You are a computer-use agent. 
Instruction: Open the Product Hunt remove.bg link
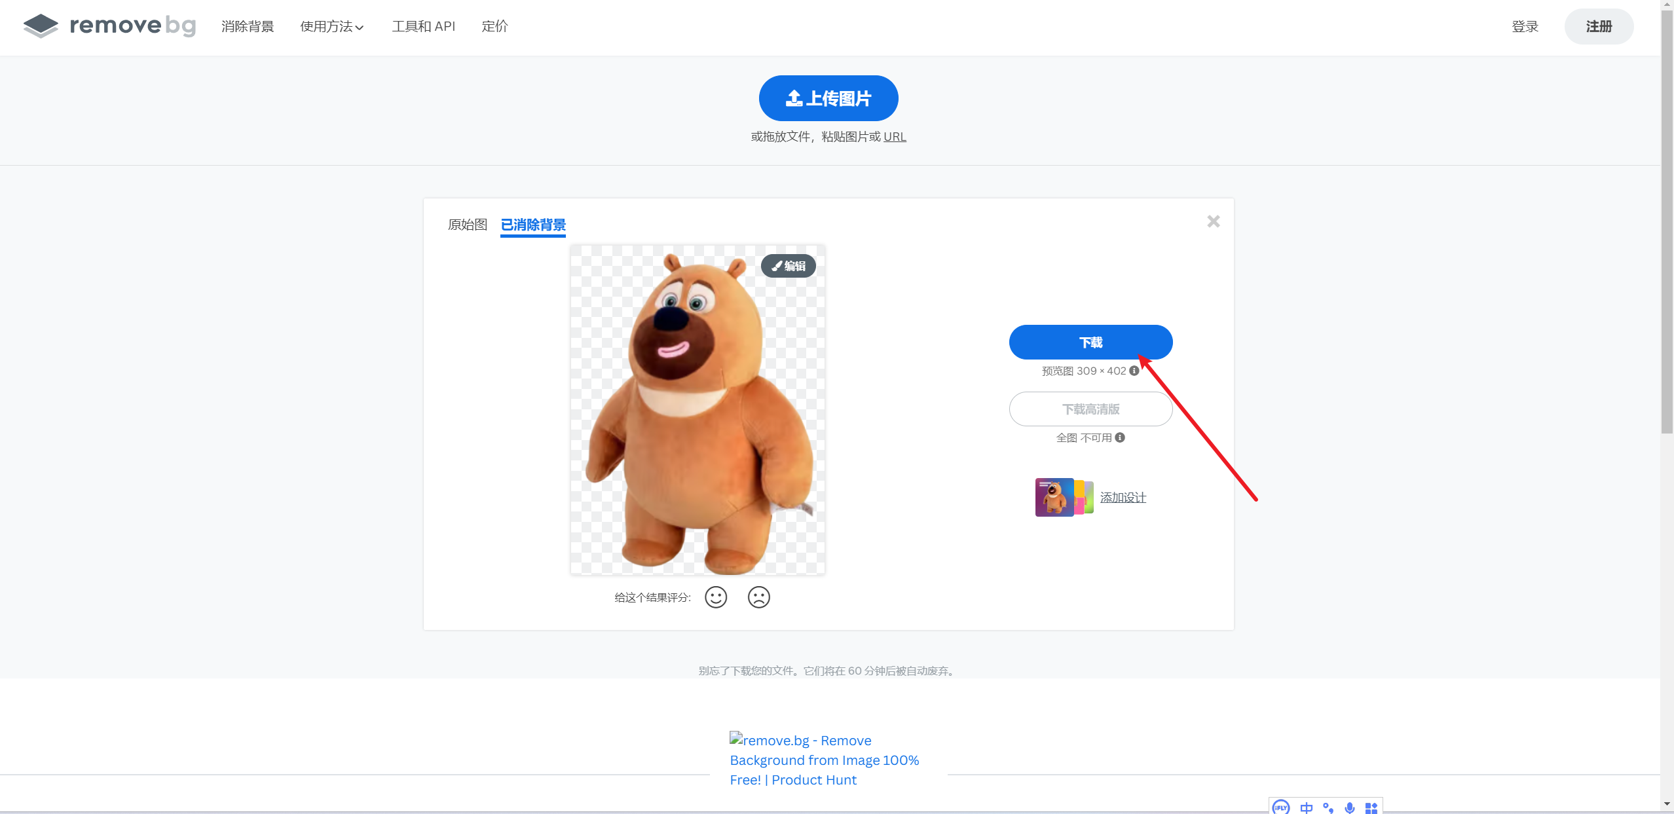(825, 760)
